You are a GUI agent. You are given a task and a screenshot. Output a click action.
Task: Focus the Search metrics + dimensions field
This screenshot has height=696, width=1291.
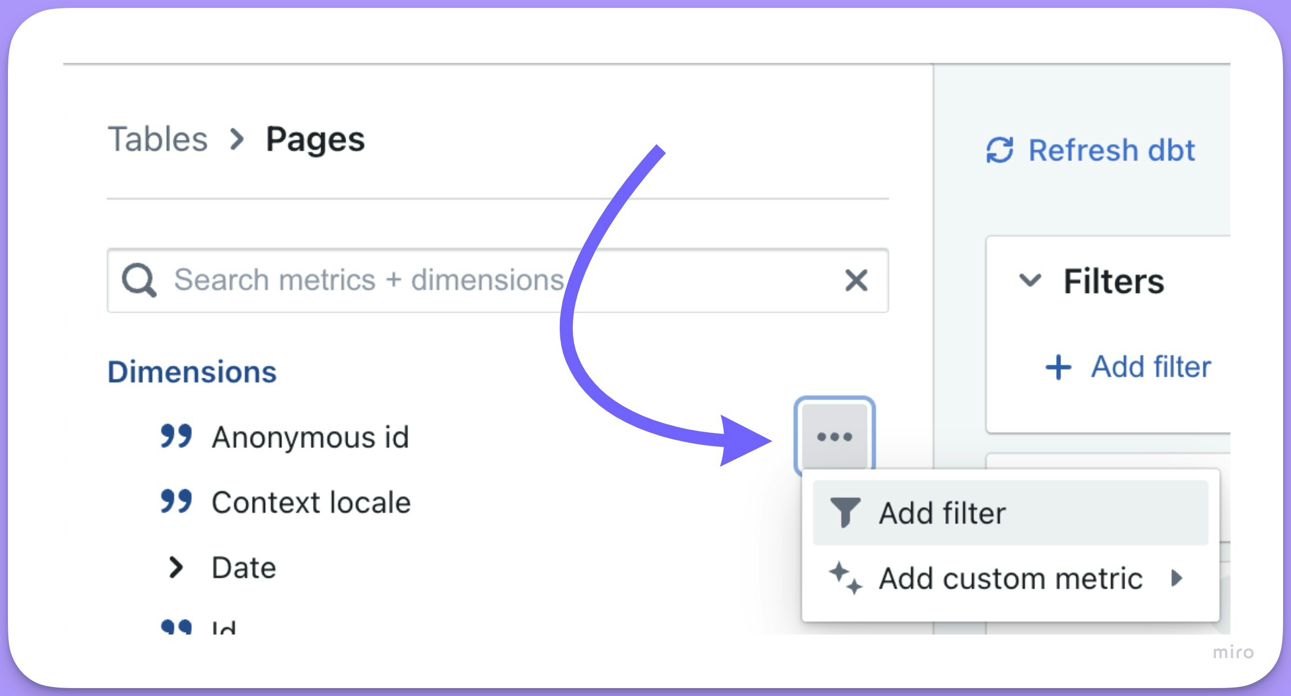coord(451,280)
